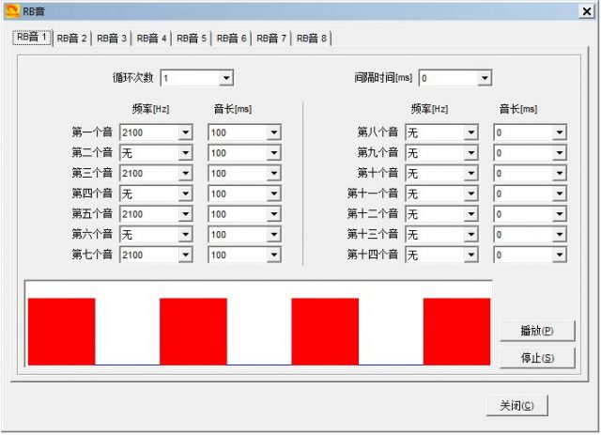Switch to the RB音 4 tab
Image resolution: width=601 pixels, height=435 pixels.
[x=151, y=39]
